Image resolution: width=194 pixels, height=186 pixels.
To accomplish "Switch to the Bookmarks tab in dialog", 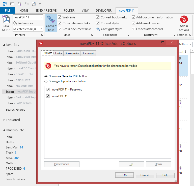I will click(x=72, y=53).
